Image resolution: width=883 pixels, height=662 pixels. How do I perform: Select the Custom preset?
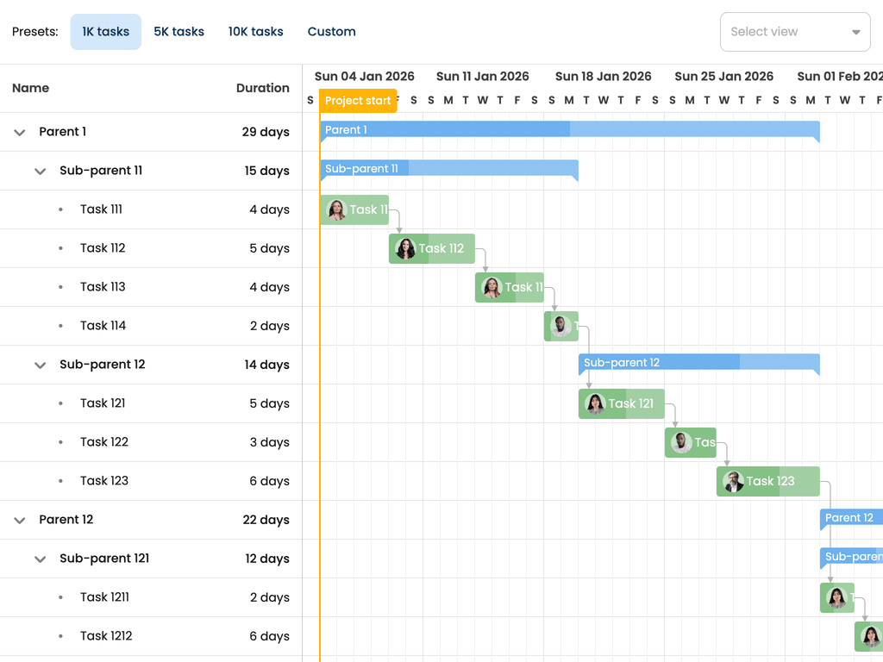pos(331,31)
